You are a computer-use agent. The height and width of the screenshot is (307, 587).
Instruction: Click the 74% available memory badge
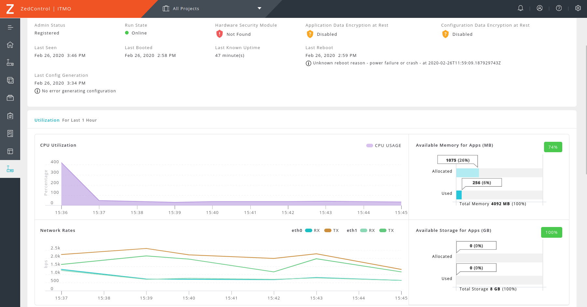click(x=553, y=147)
